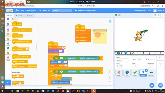Click Сохранить сейчас
Screen dimensions: 165x93
click(140, 10)
